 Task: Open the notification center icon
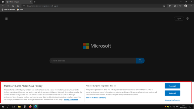(190, 107)
